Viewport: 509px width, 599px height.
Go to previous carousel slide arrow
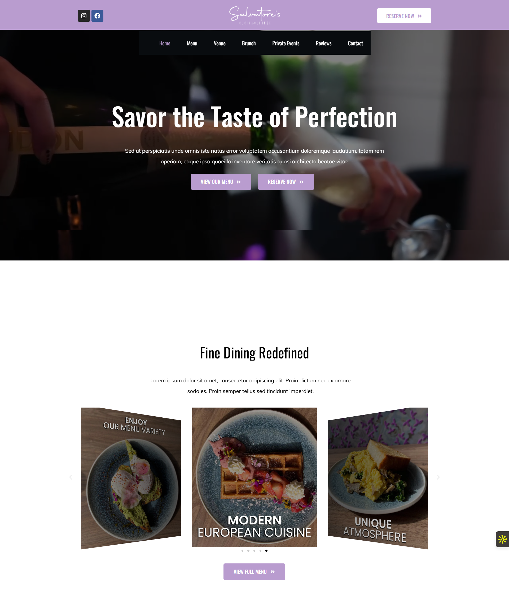71,477
